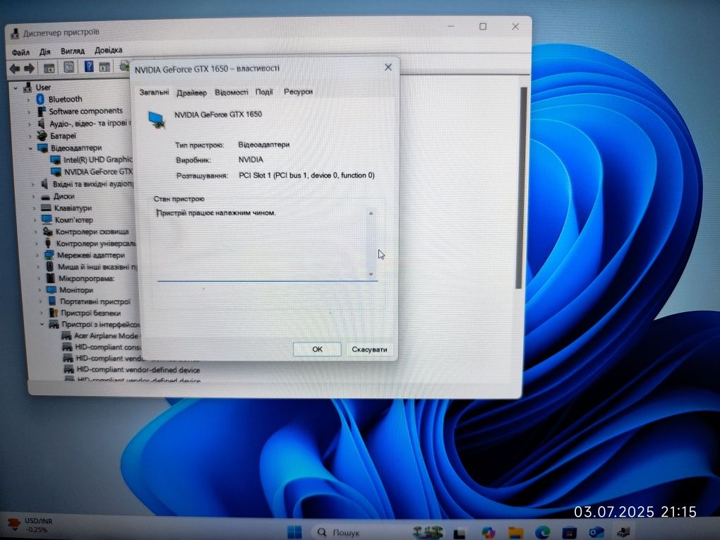Expand the Bluetooth category
The image size is (720, 540).
28,100
